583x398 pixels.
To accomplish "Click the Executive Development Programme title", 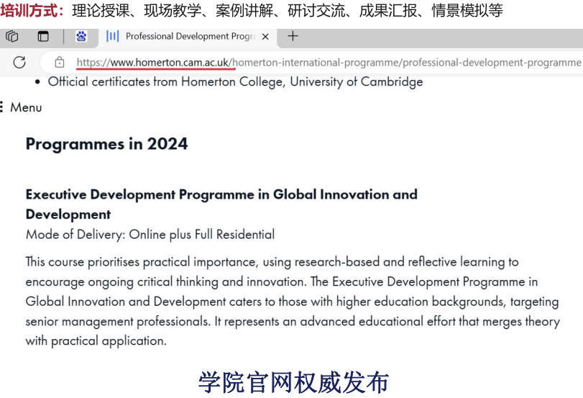I will [221, 204].
